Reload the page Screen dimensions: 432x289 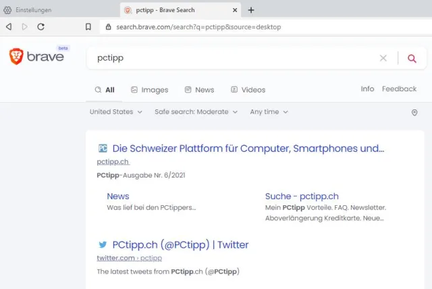click(x=41, y=27)
